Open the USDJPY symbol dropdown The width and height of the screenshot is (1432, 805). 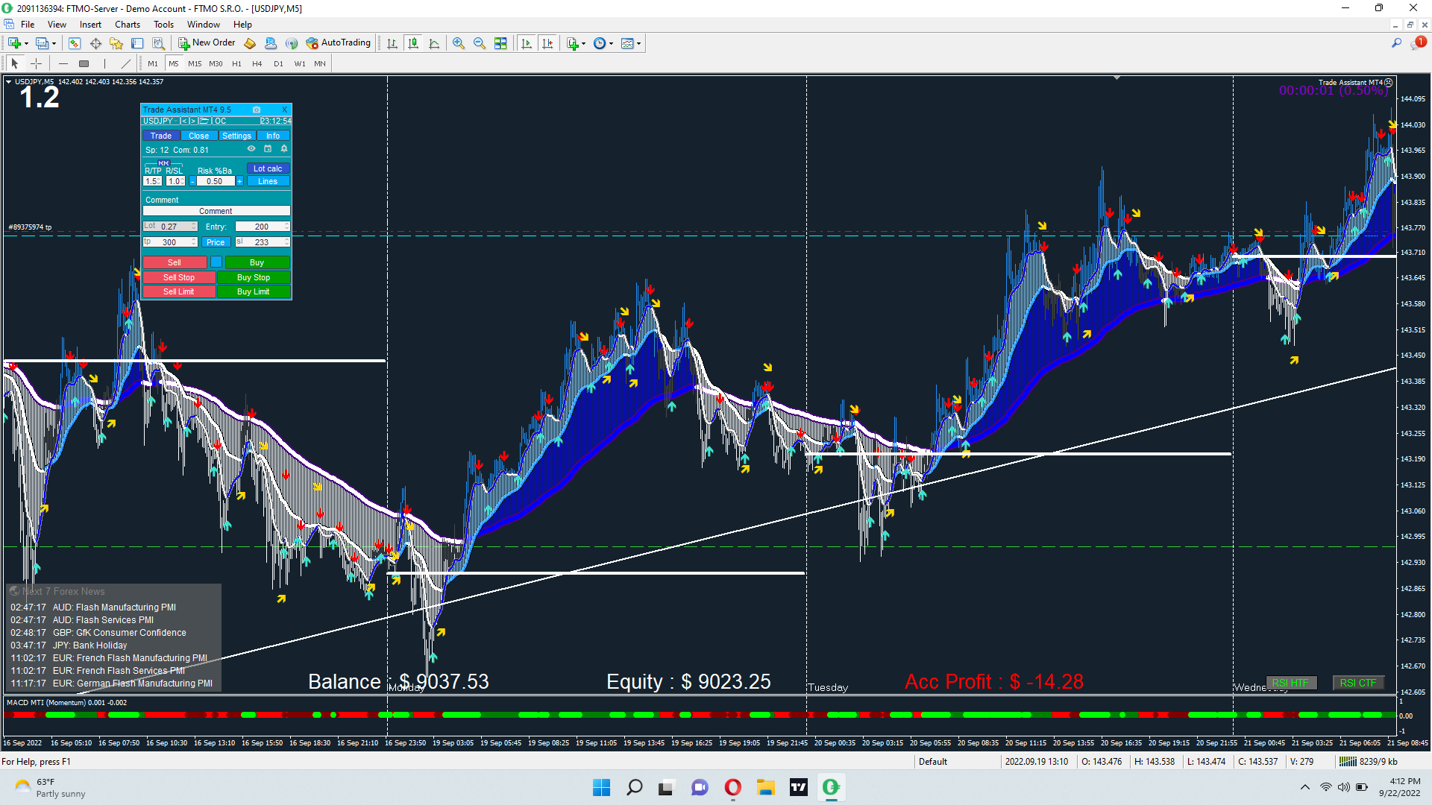pos(159,121)
